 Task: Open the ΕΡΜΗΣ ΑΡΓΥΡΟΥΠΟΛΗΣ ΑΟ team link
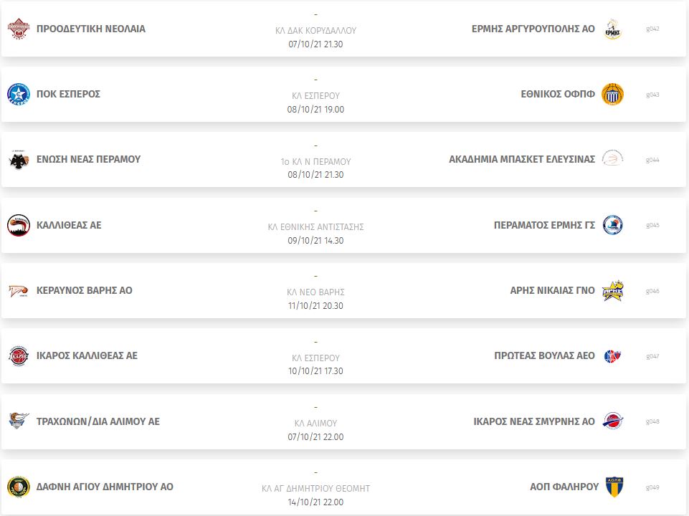533,29
